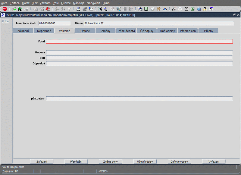Switch to the Přílohy tab
241x175 pixels.
click(208, 31)
